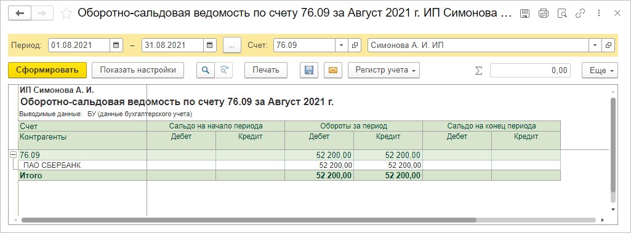
Task: Click the back navigation arrow
Action: [x=19, y=14]
